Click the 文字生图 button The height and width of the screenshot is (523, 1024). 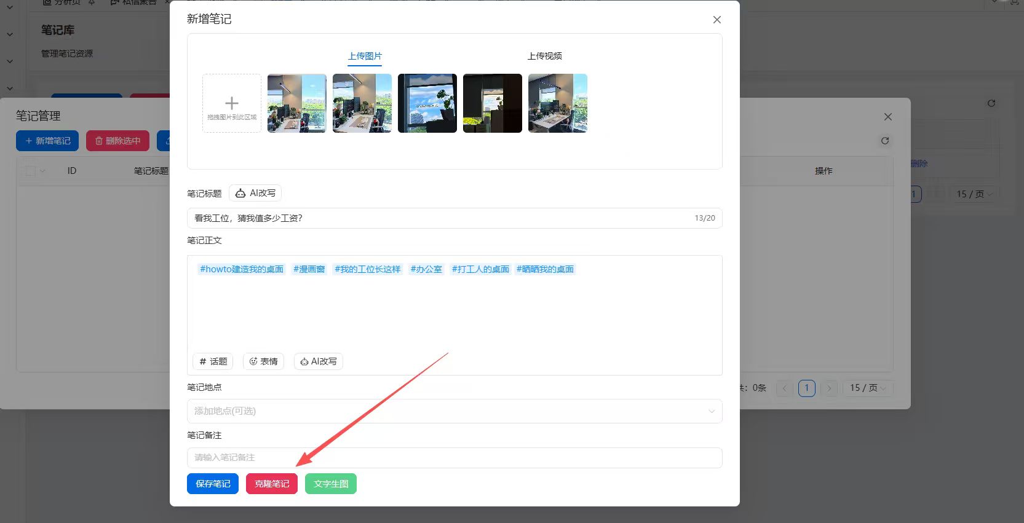point(331,484)
